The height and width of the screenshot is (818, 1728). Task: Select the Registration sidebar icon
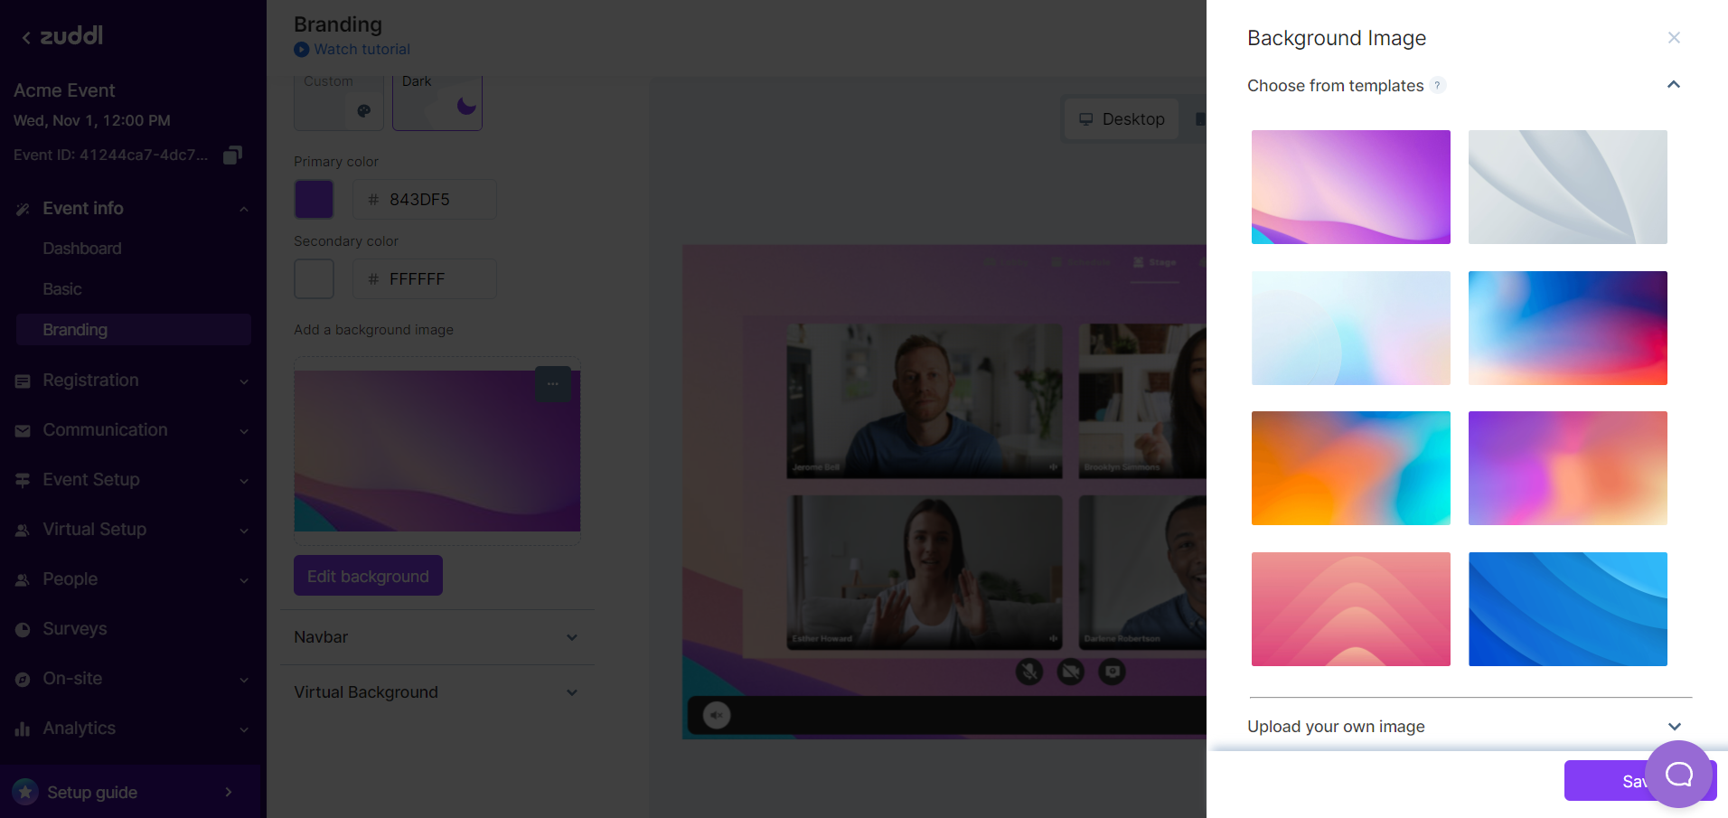point(23,381)
